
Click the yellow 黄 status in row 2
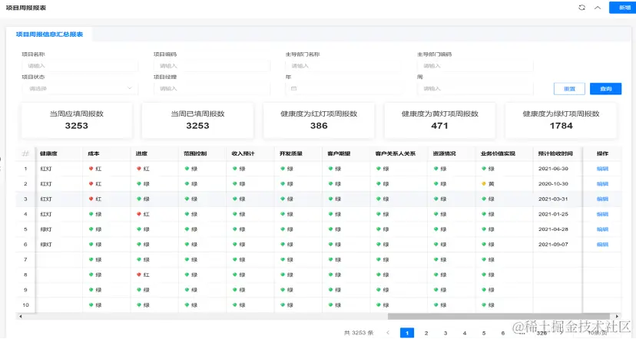coord(488,184)
